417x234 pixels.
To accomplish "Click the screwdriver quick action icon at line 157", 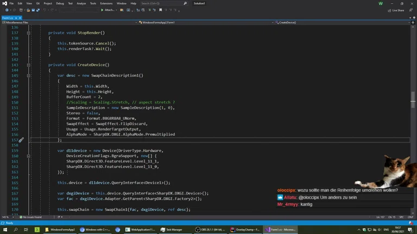I will [x=21, y=140].
